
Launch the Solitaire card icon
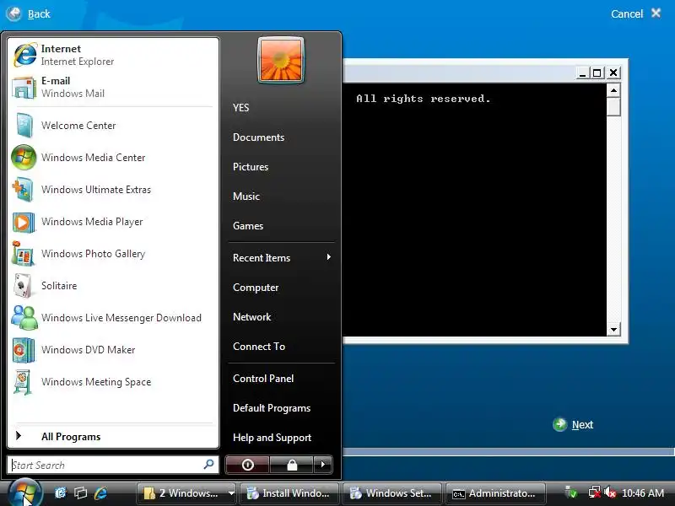point(22,286)
